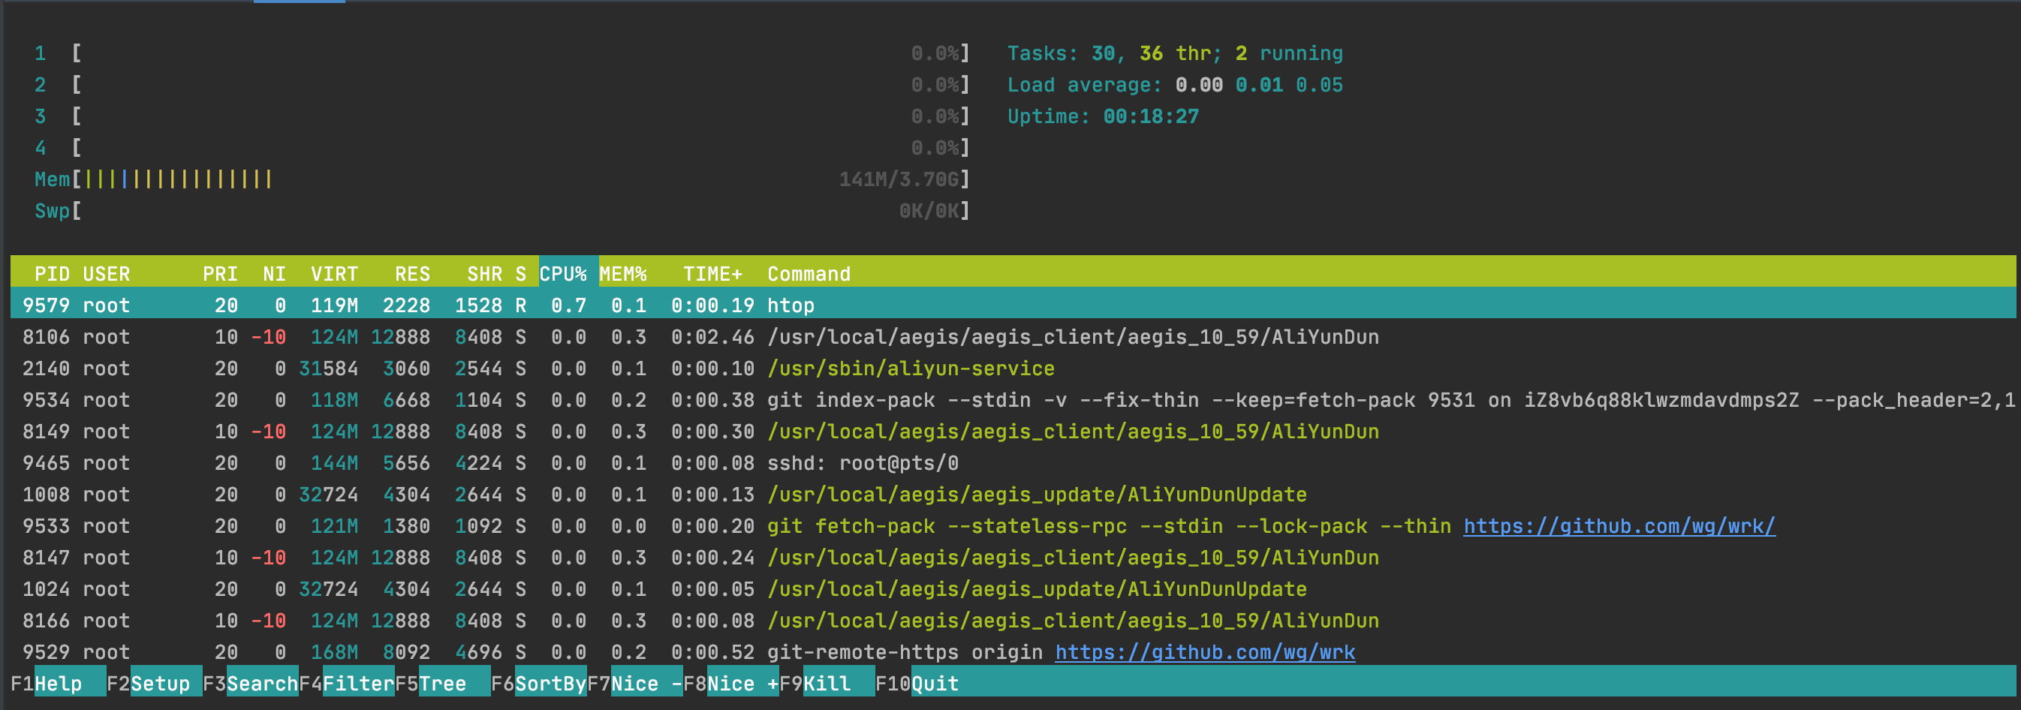Viewport: 2021px width, 710px height.
Task: Sort by PID column header
Action: tap(52, 274)
